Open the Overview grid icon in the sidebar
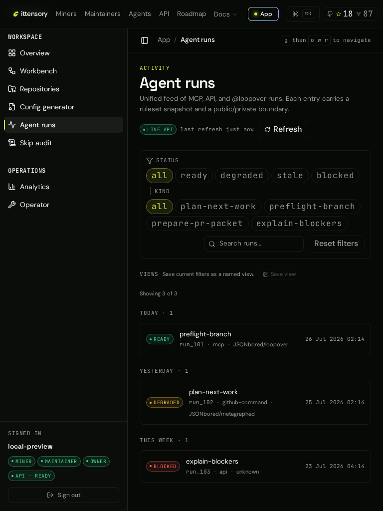The width and height of the screenshot is (383, 511). [x=12, y=53]
